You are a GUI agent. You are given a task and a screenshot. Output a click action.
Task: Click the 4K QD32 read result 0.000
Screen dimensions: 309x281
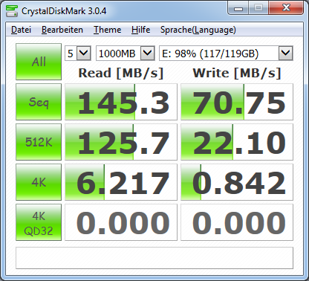(x=121, y=222)
